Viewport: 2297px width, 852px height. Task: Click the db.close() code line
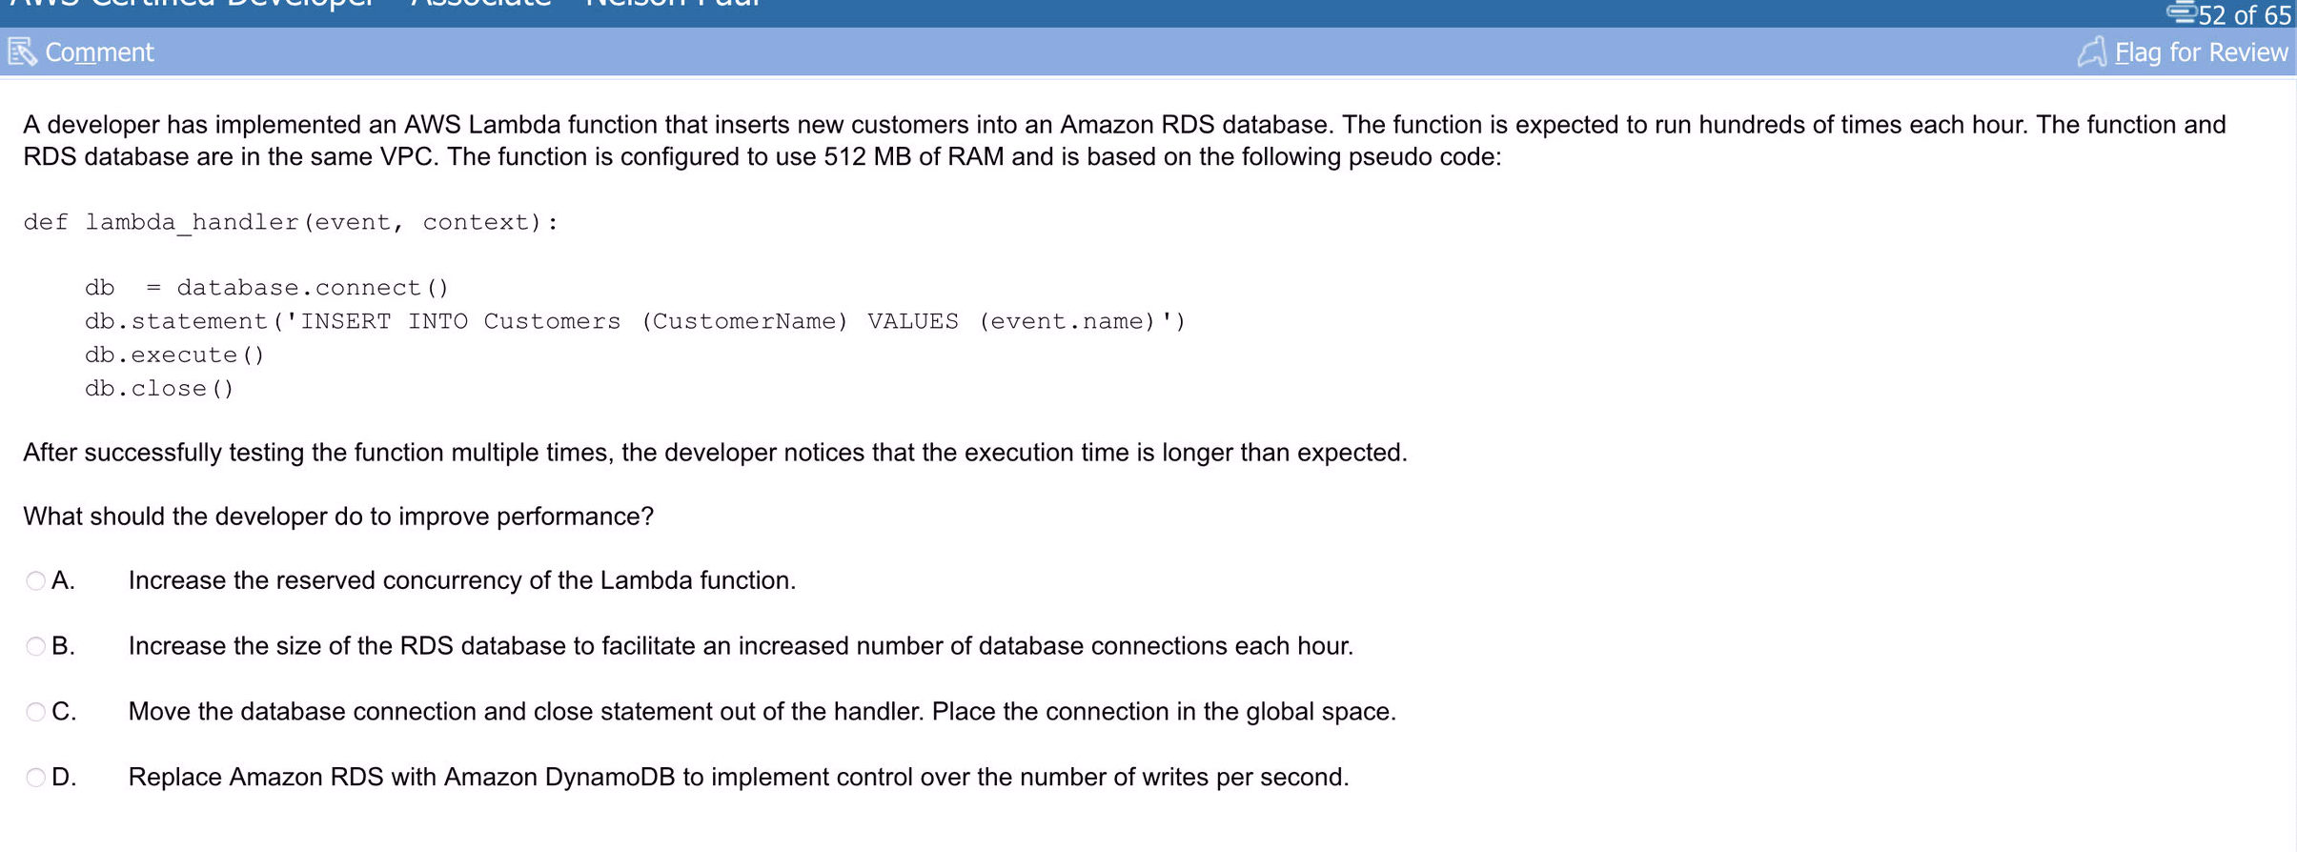[159, 389]
